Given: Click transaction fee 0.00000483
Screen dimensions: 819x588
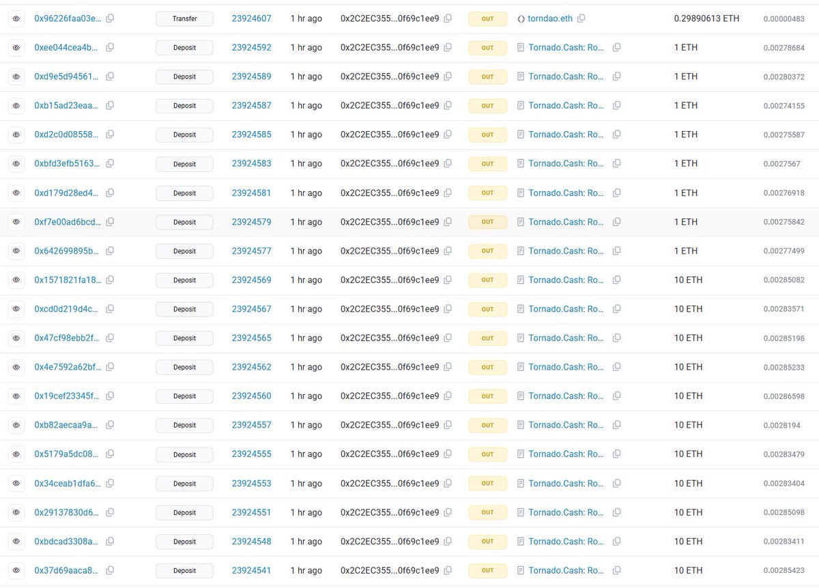Looking at the screenshot, I should (x=784, y=18).
